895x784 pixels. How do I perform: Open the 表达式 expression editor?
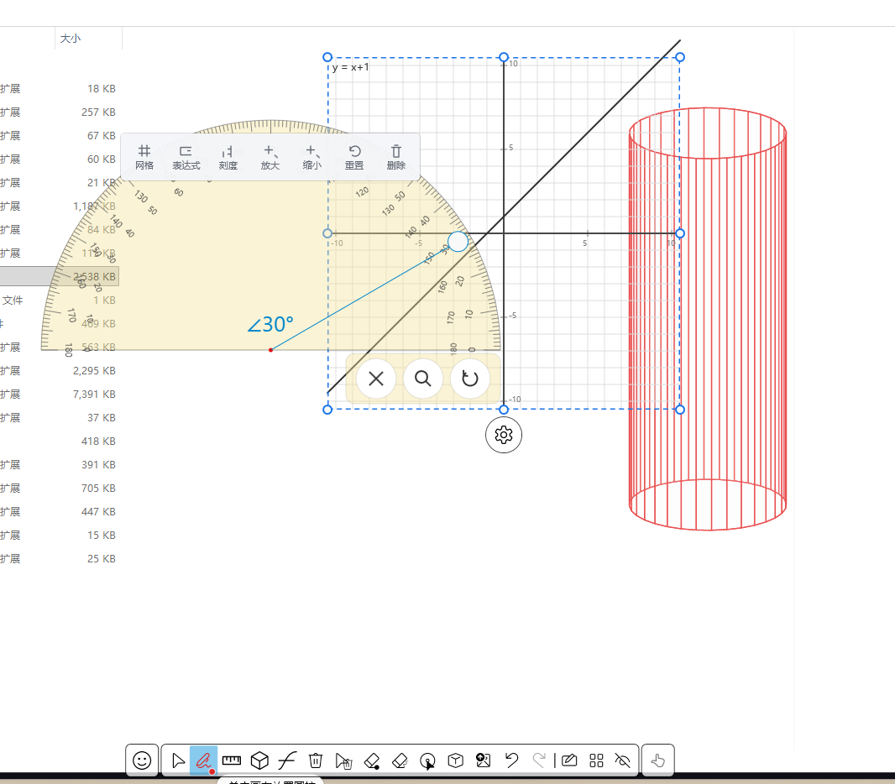click(186, 158)
